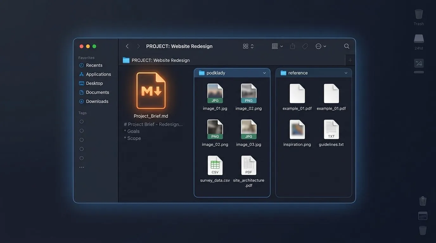The height and width of the screenshot is (243, 436).
Task: Select the site_architecture.pdf file icon
Action: point(249,165)
